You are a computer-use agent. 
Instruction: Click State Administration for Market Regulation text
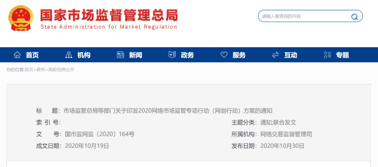click(109, 27)
